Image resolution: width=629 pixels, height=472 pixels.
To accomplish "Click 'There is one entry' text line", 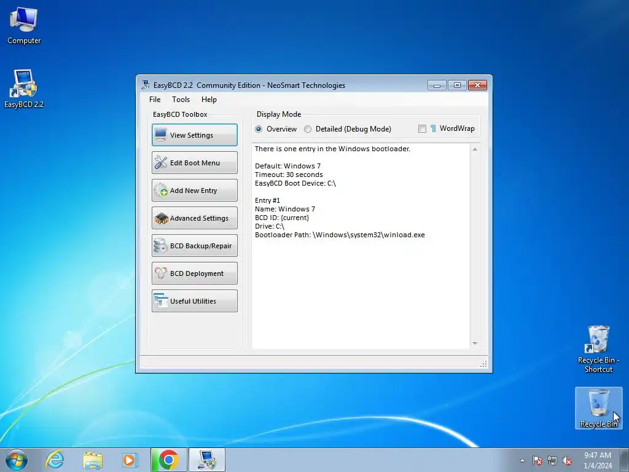I will click(x=332, y=149).
